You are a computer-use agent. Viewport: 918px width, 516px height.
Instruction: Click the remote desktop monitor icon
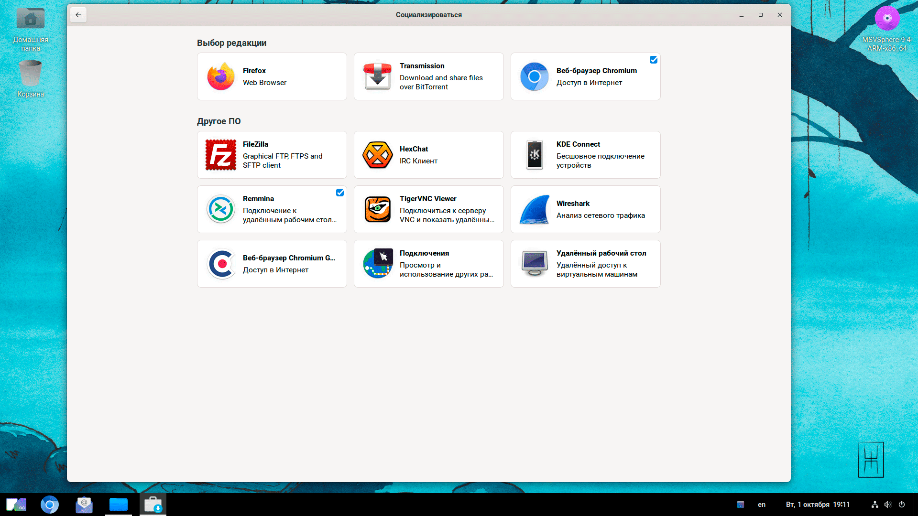535,264
